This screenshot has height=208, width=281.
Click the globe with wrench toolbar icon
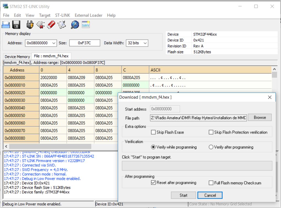75,25
